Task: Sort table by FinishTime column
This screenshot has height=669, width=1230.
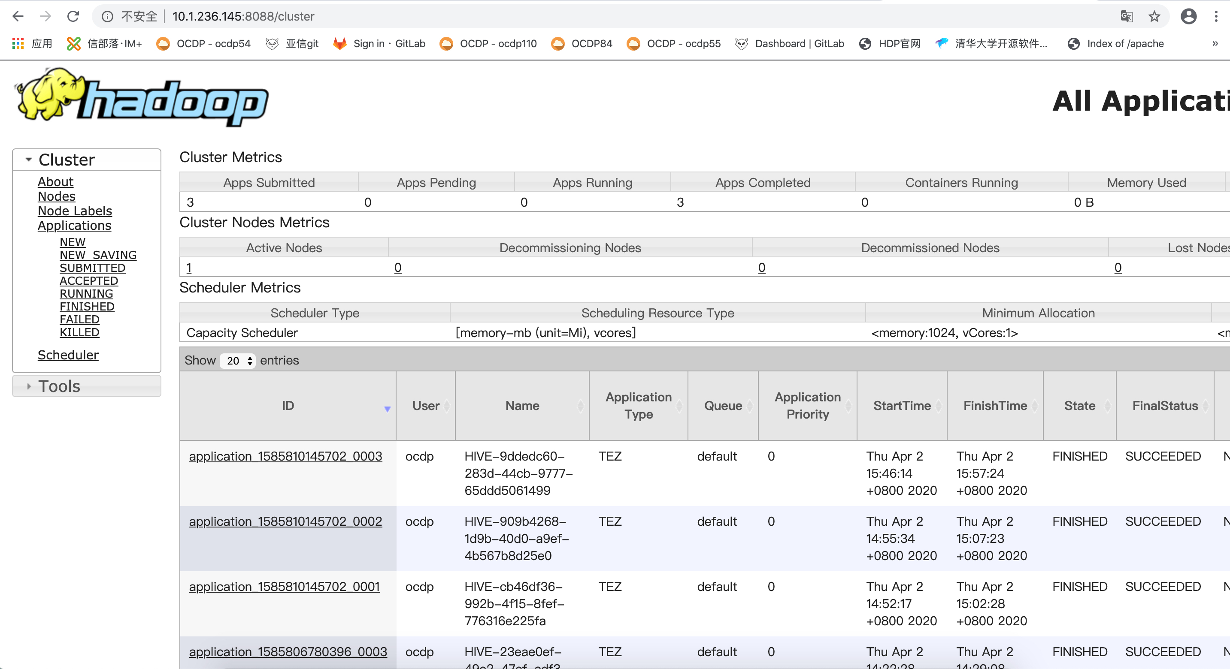Action: (995, 406)
